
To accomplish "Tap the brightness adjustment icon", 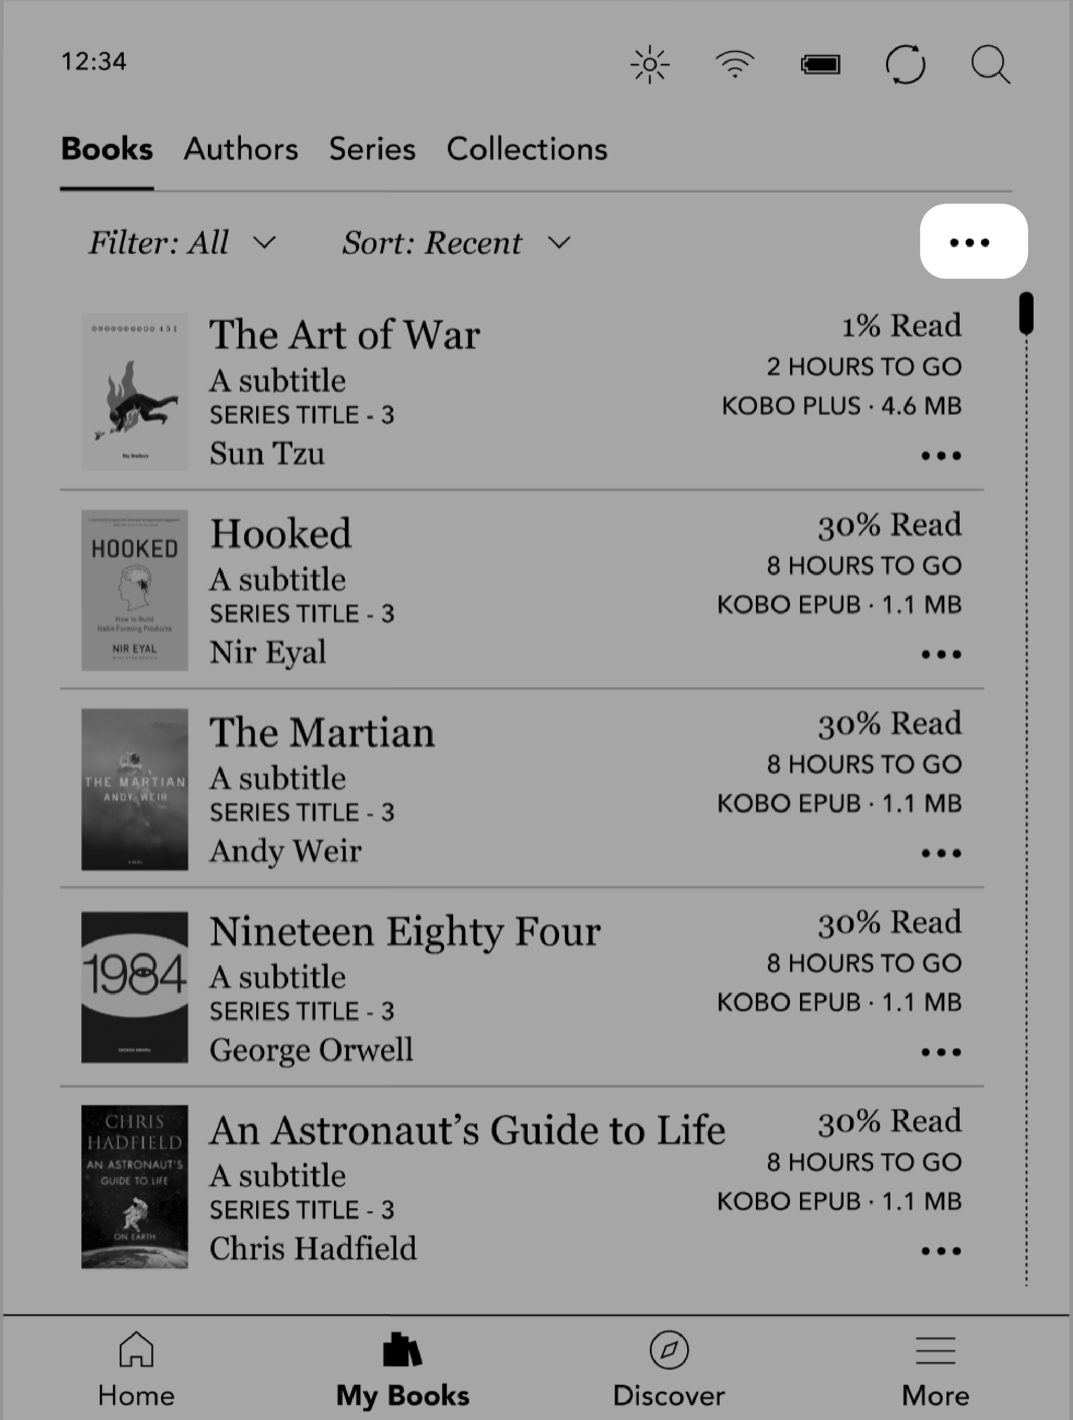I will point(650,63).
